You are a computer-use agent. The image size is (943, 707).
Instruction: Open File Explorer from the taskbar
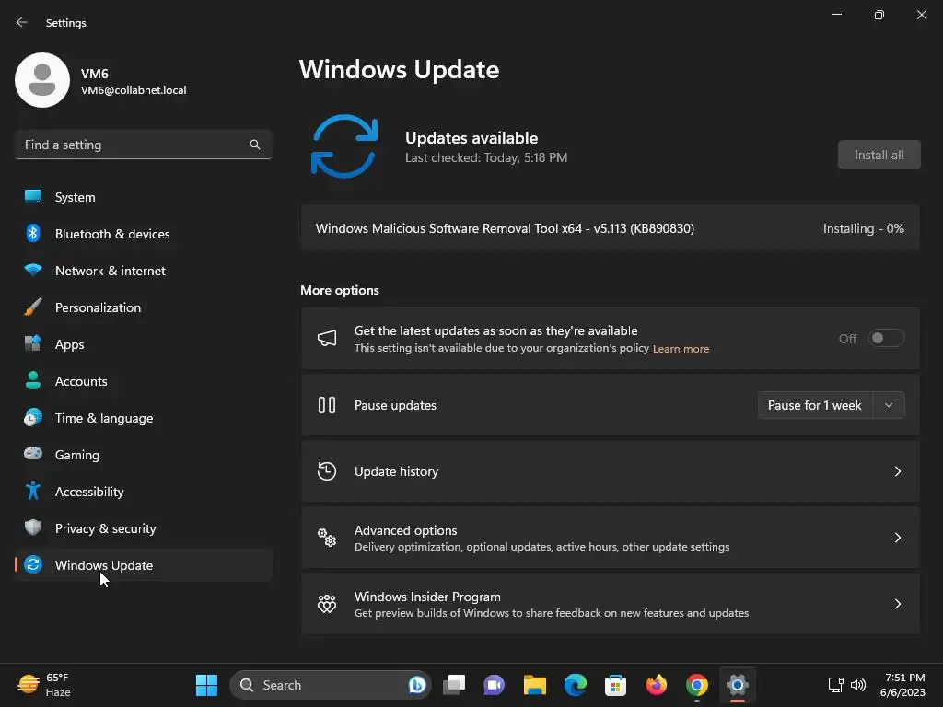(x=535, y=685)
